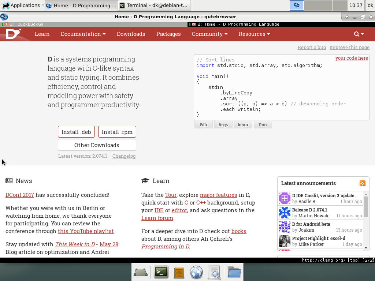Screen dimensions: 375x281
Task: Click Mike Parker photo avatar
Action: (x=284, y=241)
